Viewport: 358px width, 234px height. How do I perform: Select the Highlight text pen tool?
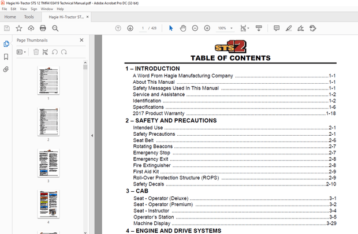(x=289, y=28)
